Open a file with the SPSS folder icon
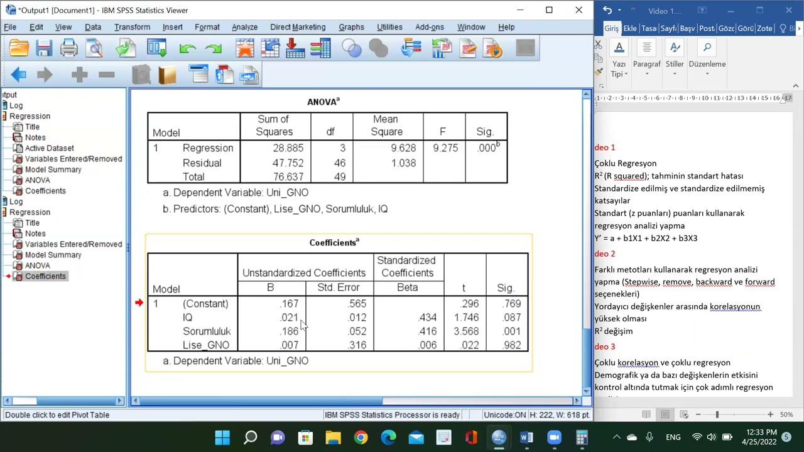This screenshot has height=452, width=804. tap(19, 48)
